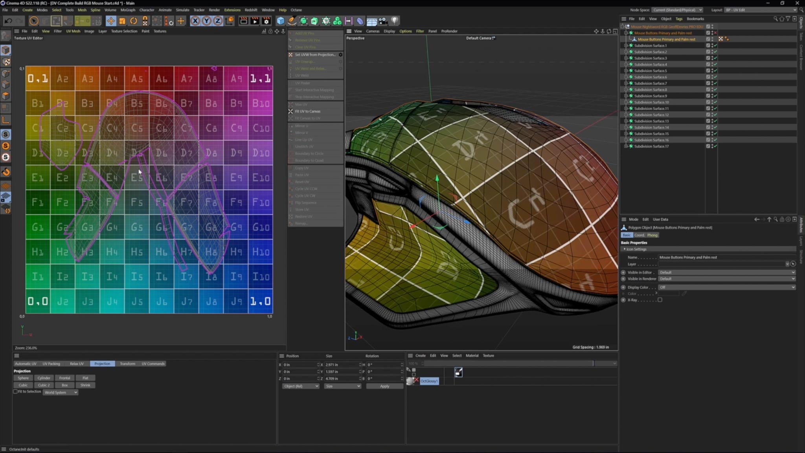Click the Shrink projection button
The image size is (805, 453).
[85, 385]
